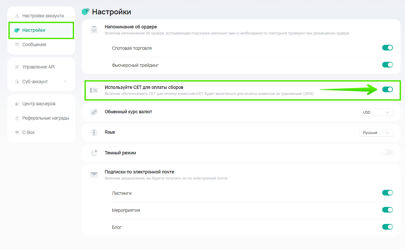This screenshot has width=405, height=249.
Task: Click the CET fee description text
Action: tap(210, 94)
